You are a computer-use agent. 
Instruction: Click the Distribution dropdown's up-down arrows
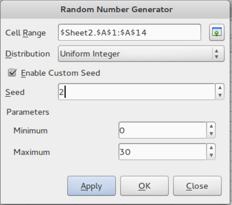pyautogui.click(x=217, y=54)
